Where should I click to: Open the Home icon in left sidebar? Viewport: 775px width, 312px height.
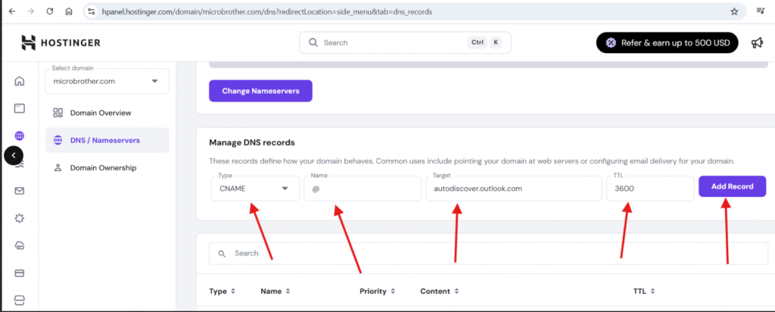coord(20,81)
